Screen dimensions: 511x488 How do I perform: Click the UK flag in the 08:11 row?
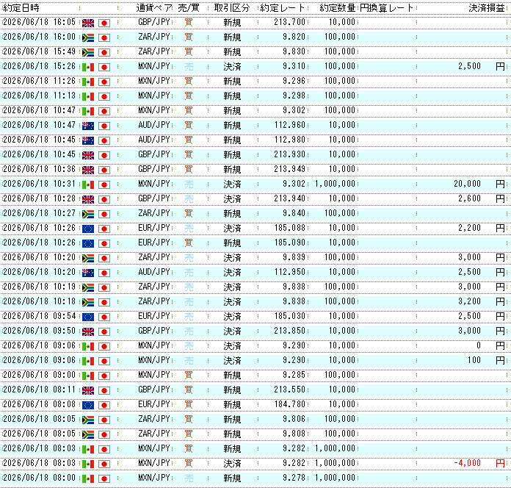coord(88,390)
